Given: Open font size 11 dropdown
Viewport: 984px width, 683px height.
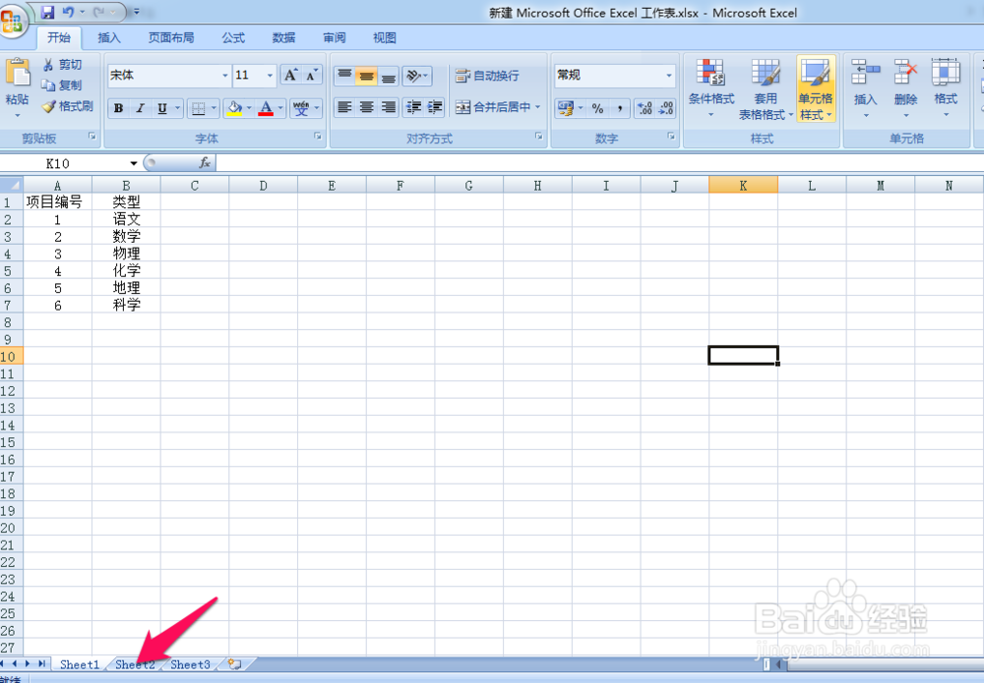Looking at the screenshot, I should tap(270, 76).
